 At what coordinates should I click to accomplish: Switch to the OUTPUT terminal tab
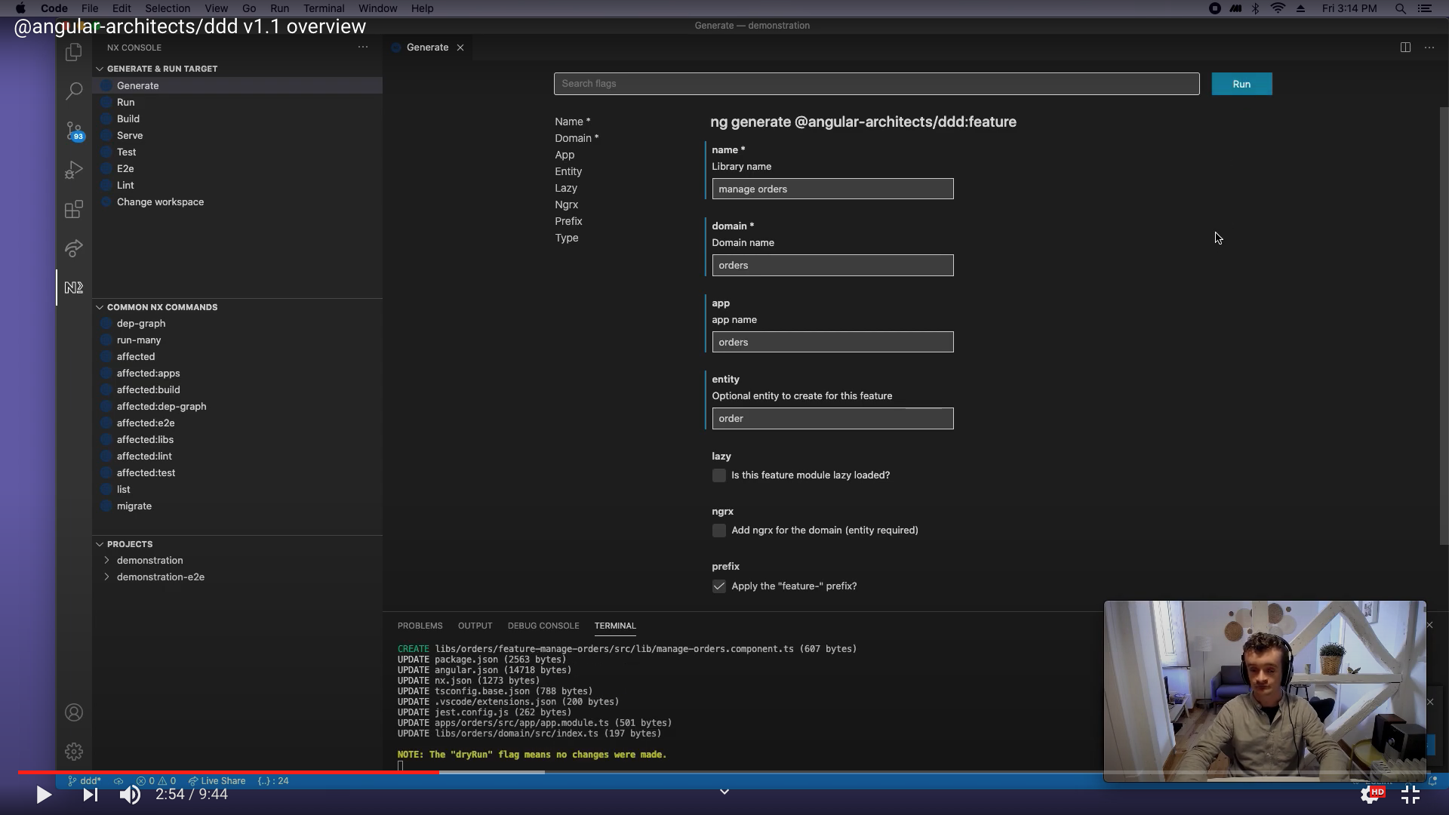pos(475,625)
